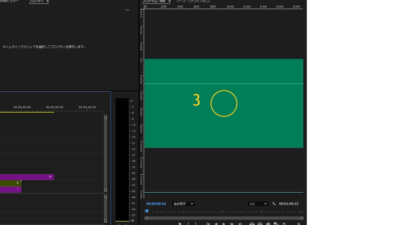
Task: Go to Out point in Program Monitor
Action: tap(240, 224)
